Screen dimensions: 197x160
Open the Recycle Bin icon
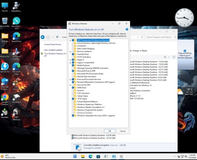pos(5,22)
